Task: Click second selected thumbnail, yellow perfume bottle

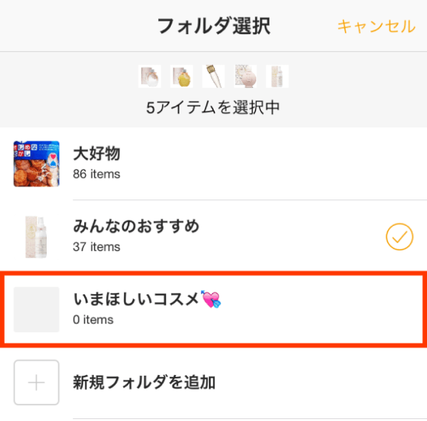Action: pos(181,76)
